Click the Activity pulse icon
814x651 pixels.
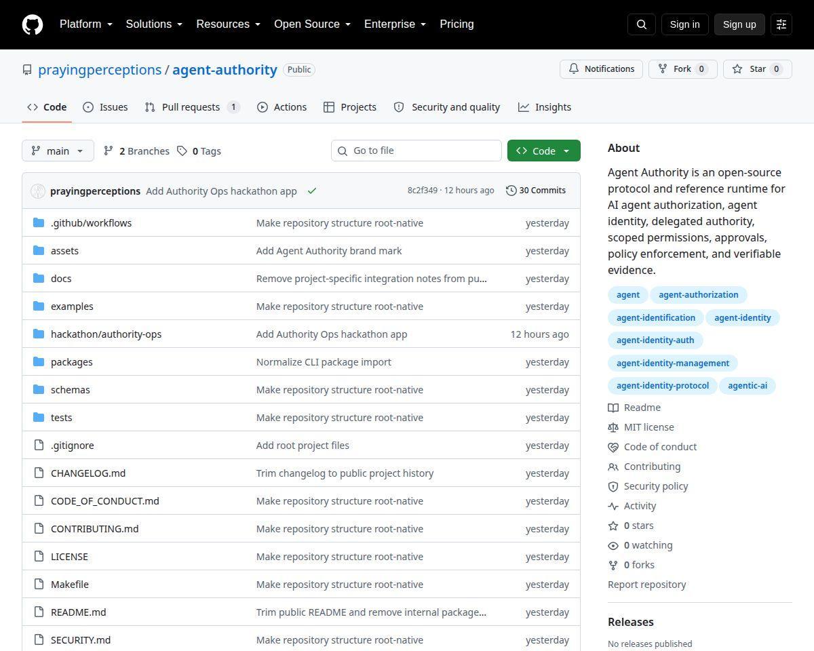coord(613,506)
